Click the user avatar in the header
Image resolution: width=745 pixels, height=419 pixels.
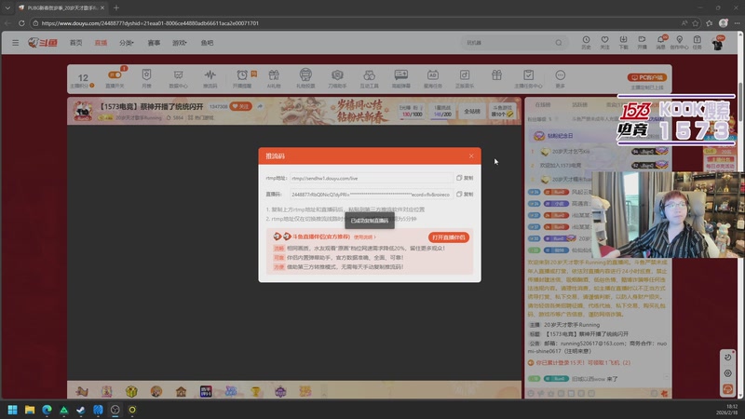[717, 44]
